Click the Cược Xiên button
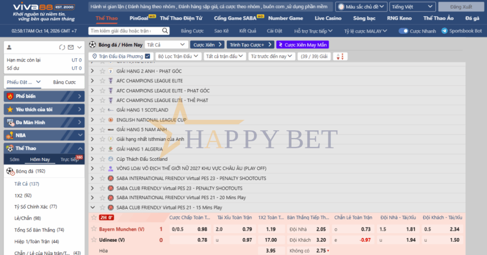The image size is (487, 255). click(x=207, y=45)
